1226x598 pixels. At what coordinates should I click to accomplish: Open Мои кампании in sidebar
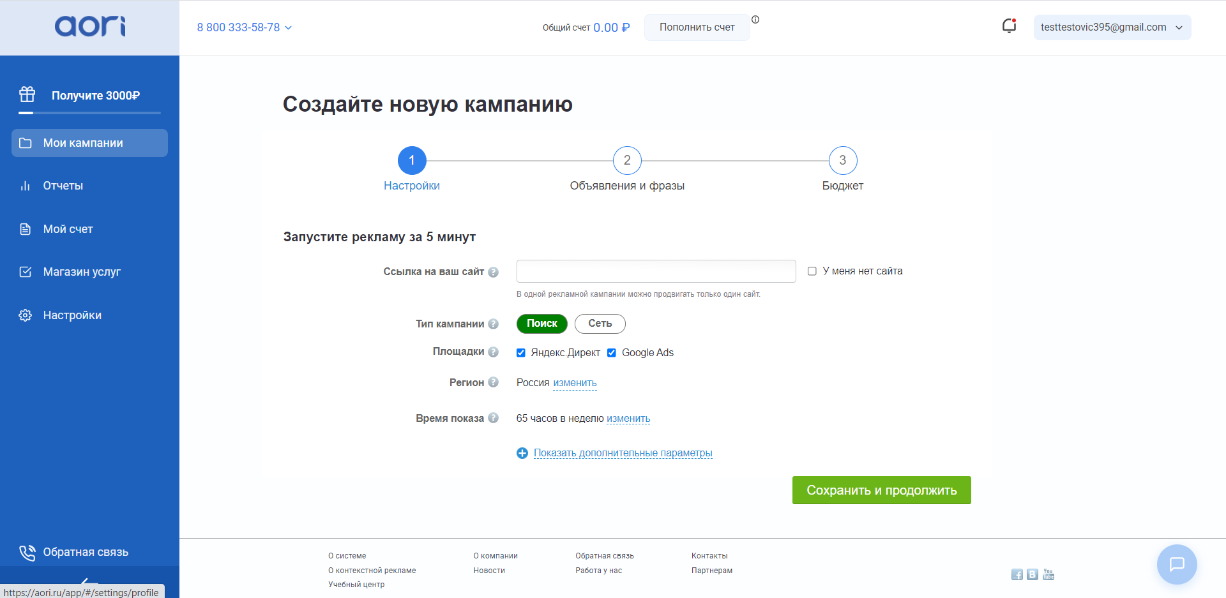[x=89, y=143]
